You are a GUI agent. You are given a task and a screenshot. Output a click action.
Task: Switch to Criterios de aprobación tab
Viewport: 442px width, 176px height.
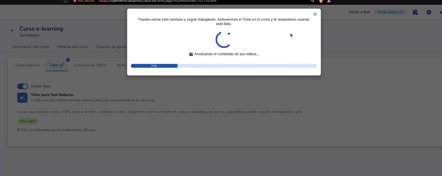coord(111,47)
